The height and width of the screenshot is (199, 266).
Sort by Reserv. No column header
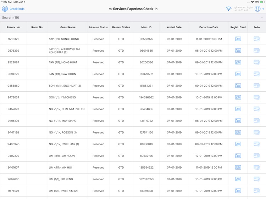coord(13,27)
